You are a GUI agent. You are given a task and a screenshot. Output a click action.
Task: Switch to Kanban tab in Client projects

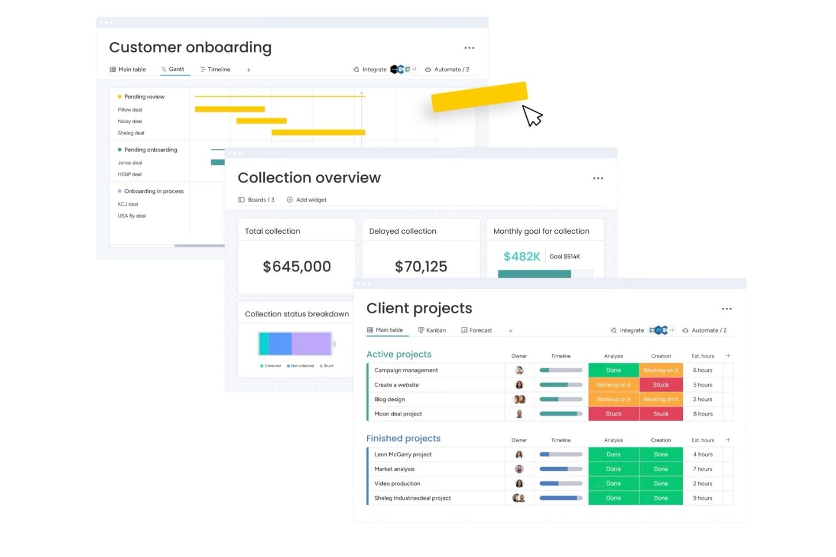click(x=432, y=331)
